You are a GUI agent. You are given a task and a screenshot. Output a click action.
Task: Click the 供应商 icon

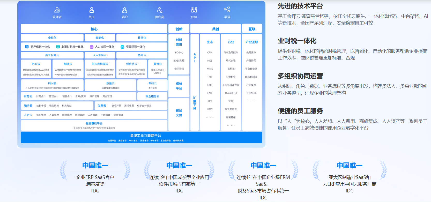click(x=160, y=10)
